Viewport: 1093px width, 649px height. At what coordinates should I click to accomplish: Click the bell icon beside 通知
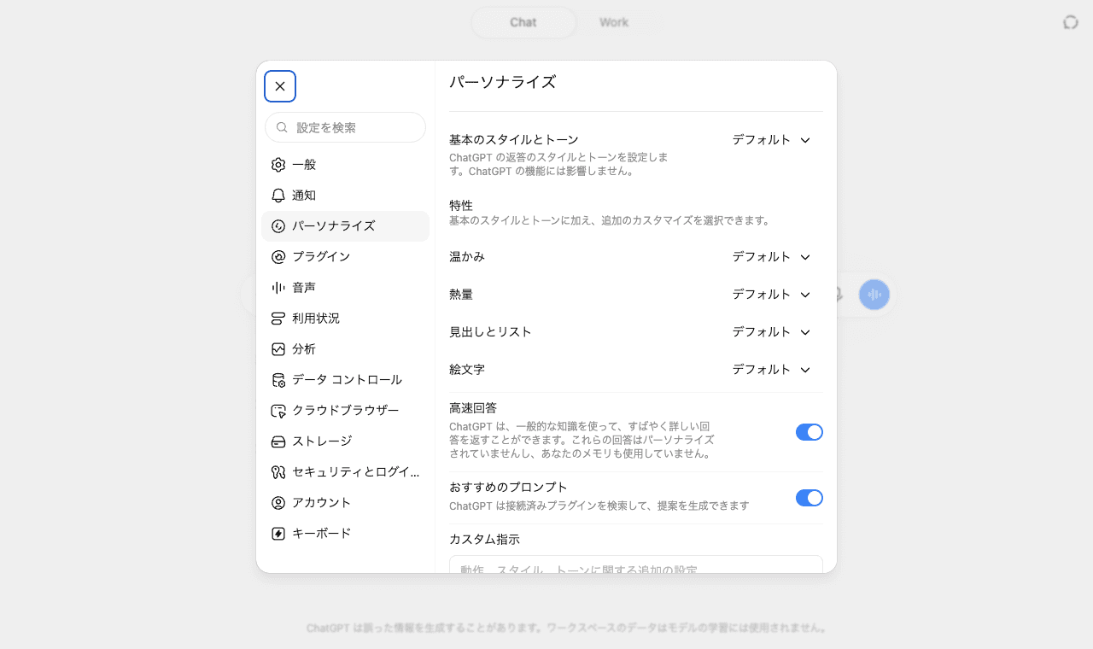(278, 196)
